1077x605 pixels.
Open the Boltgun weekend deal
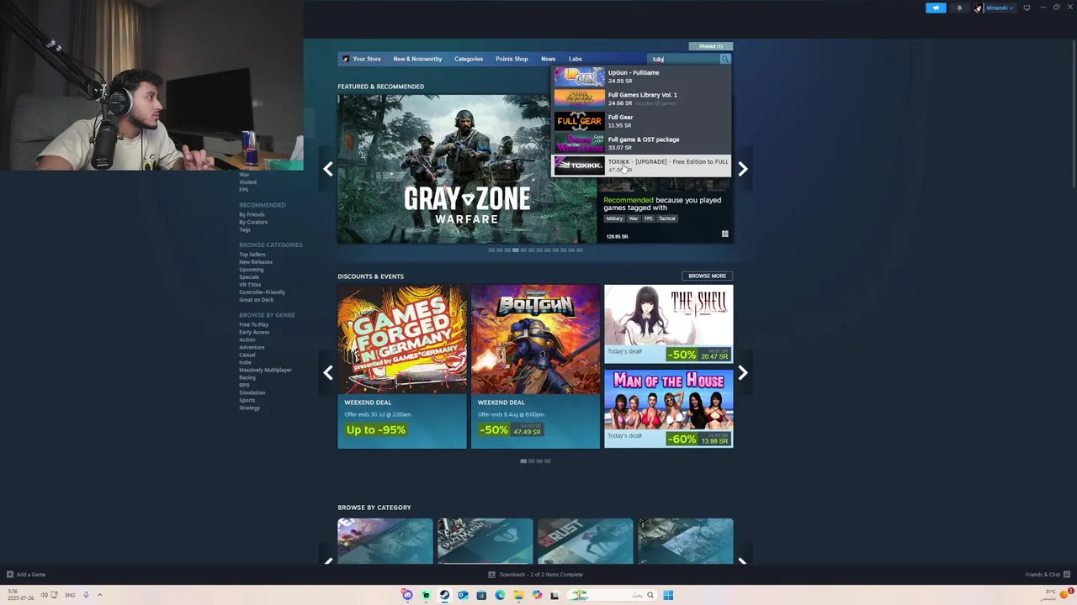click(535, 366)
